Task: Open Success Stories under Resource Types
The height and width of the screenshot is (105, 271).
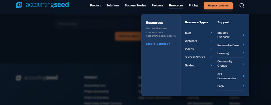Action: pos(198,57)
